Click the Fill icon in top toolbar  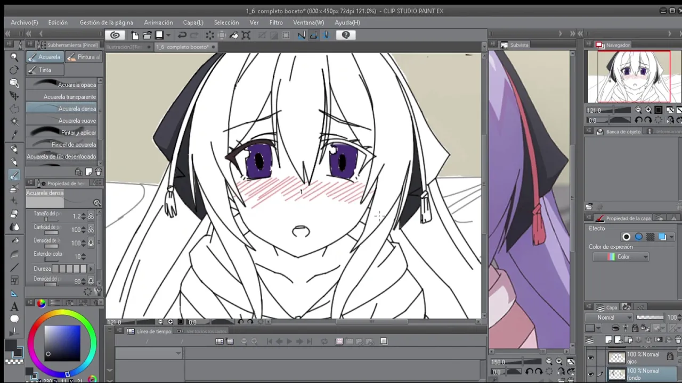233,35
